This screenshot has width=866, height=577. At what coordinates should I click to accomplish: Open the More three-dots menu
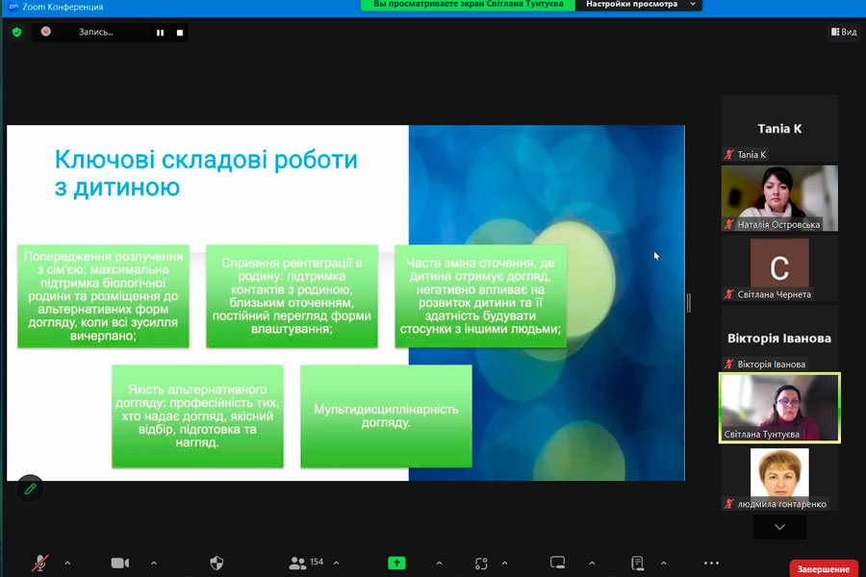click(x=711, y=564)
